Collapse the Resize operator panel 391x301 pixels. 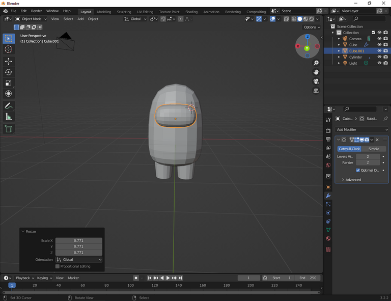click(23, 231)
